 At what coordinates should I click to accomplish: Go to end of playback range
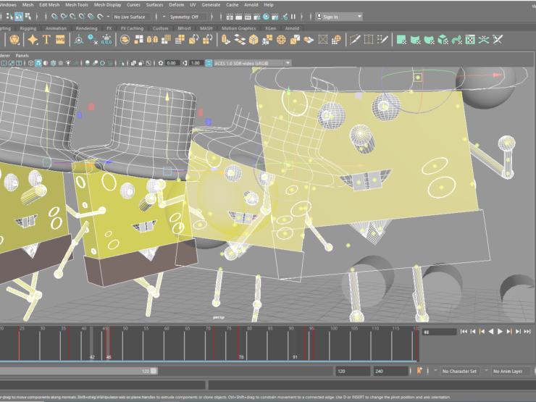pos(527,331)
